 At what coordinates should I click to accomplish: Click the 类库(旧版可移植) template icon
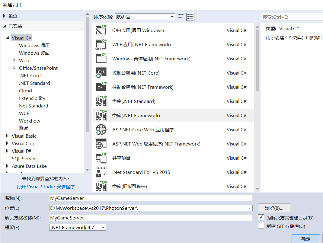click(101, 186)
